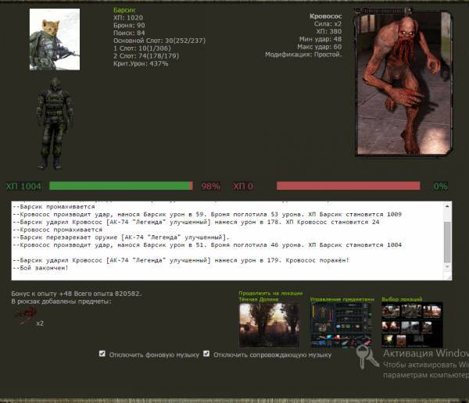
Task: Click the Кровосос monster portrait
Action: point(399,82)
